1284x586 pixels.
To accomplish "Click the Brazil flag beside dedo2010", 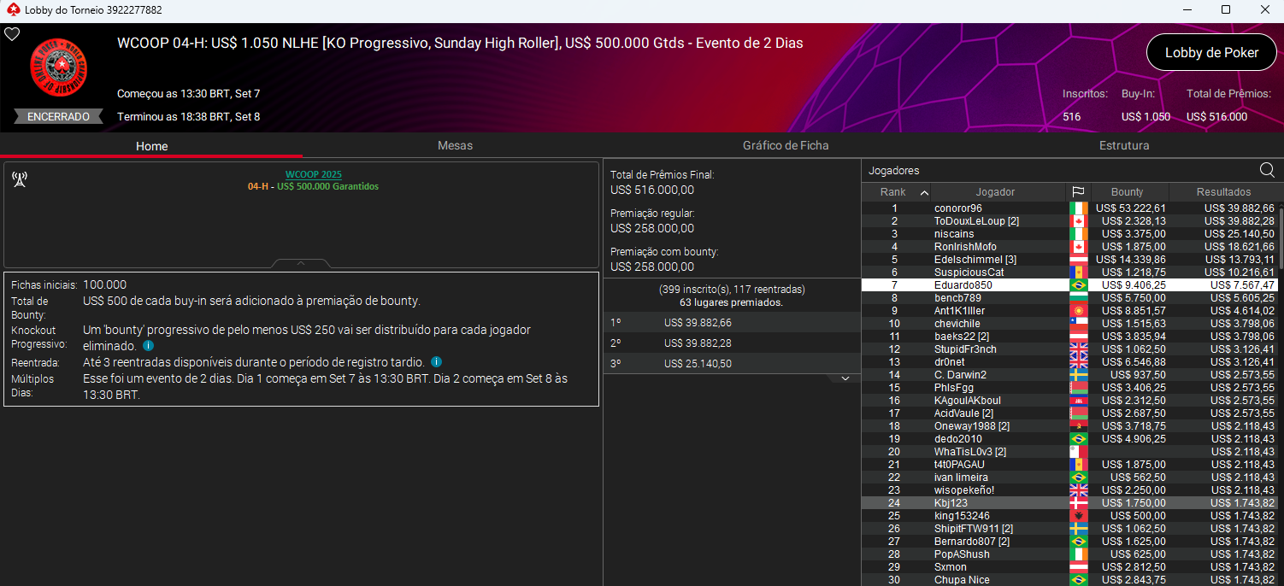I will (1078, 439).
